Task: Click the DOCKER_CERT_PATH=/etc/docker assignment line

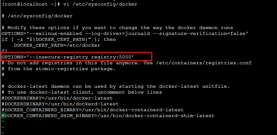Action: (x=57, y=45)
